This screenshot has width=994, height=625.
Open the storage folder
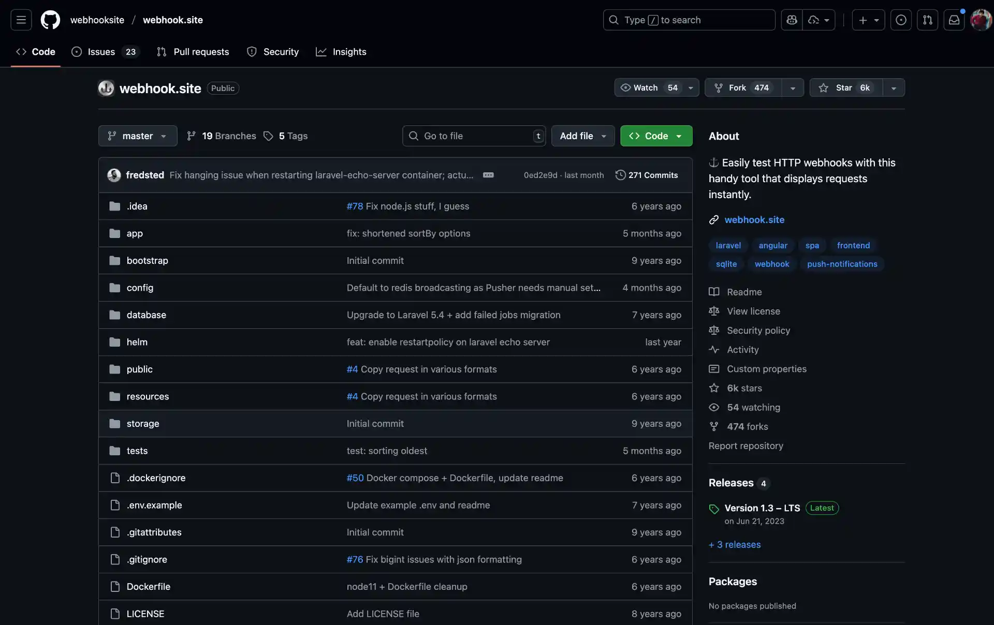(143, 423)
